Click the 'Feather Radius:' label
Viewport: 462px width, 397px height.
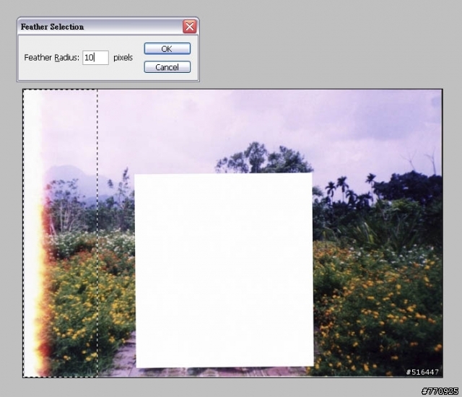(x=51, y=58)
